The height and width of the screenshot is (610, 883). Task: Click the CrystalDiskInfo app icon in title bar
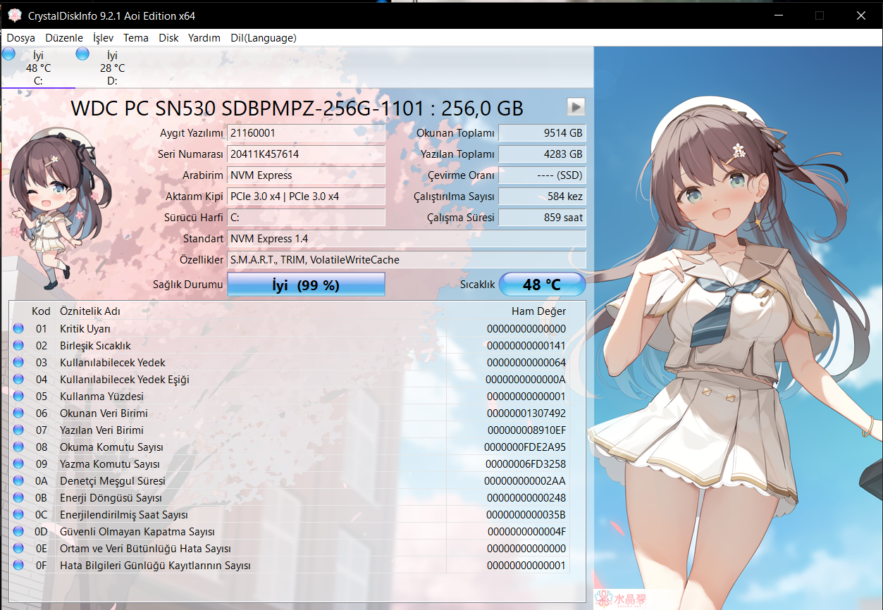point(14,15)
